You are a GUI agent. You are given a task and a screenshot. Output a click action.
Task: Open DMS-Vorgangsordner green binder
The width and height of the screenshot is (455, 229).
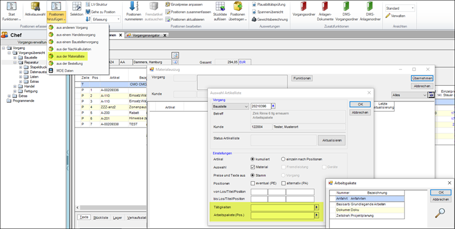click(346, 12)
